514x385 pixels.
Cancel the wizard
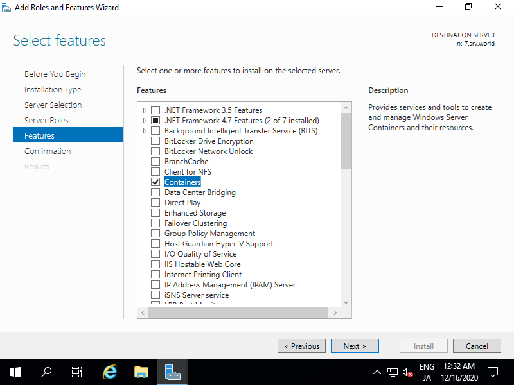[x=477, y=346]
